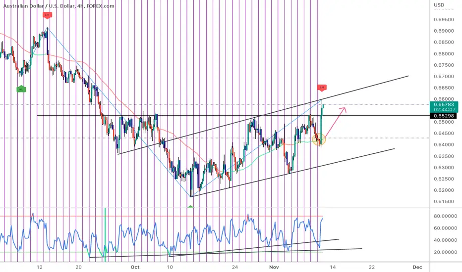This screenshot has height=272, width=462.
Task: Click price axis value 0.63000
Action: pyautogui.click(x=444, y=167)
